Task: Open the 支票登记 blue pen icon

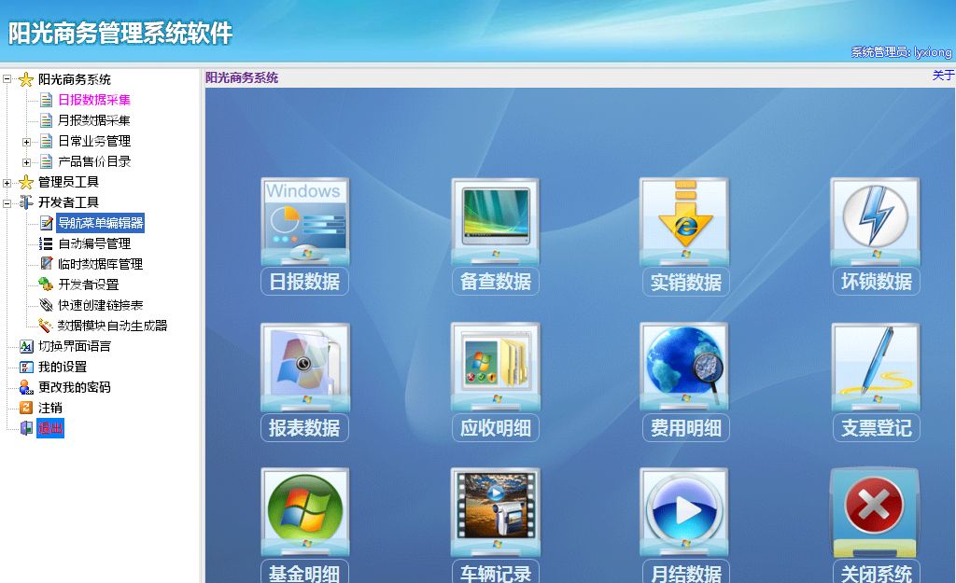Action: point(876,367)
